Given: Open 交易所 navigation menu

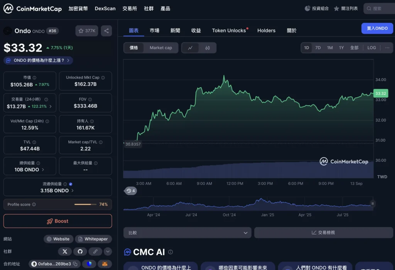Looking at the screenshot, I should [130, 8].
